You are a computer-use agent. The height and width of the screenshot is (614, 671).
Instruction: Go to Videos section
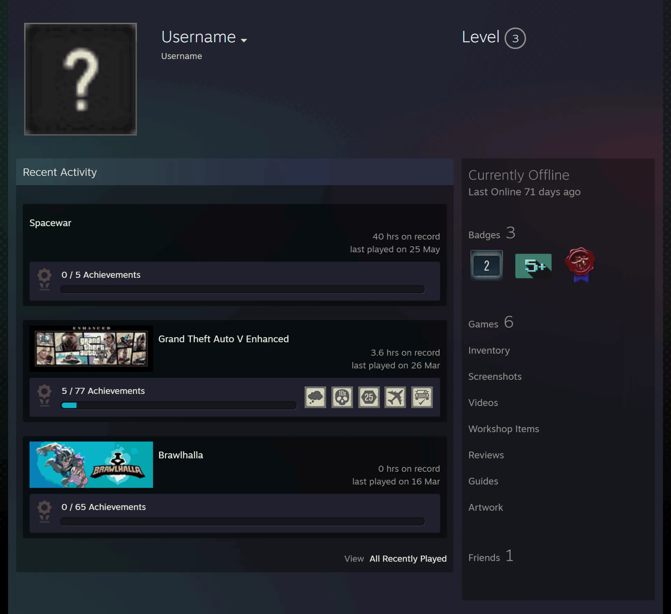[x=483, y=403]
